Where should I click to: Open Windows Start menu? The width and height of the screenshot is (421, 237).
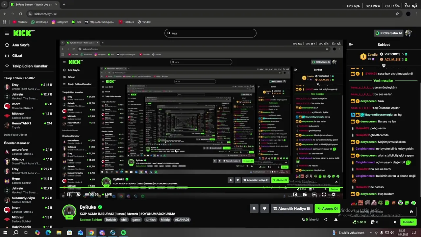(5, 233)
